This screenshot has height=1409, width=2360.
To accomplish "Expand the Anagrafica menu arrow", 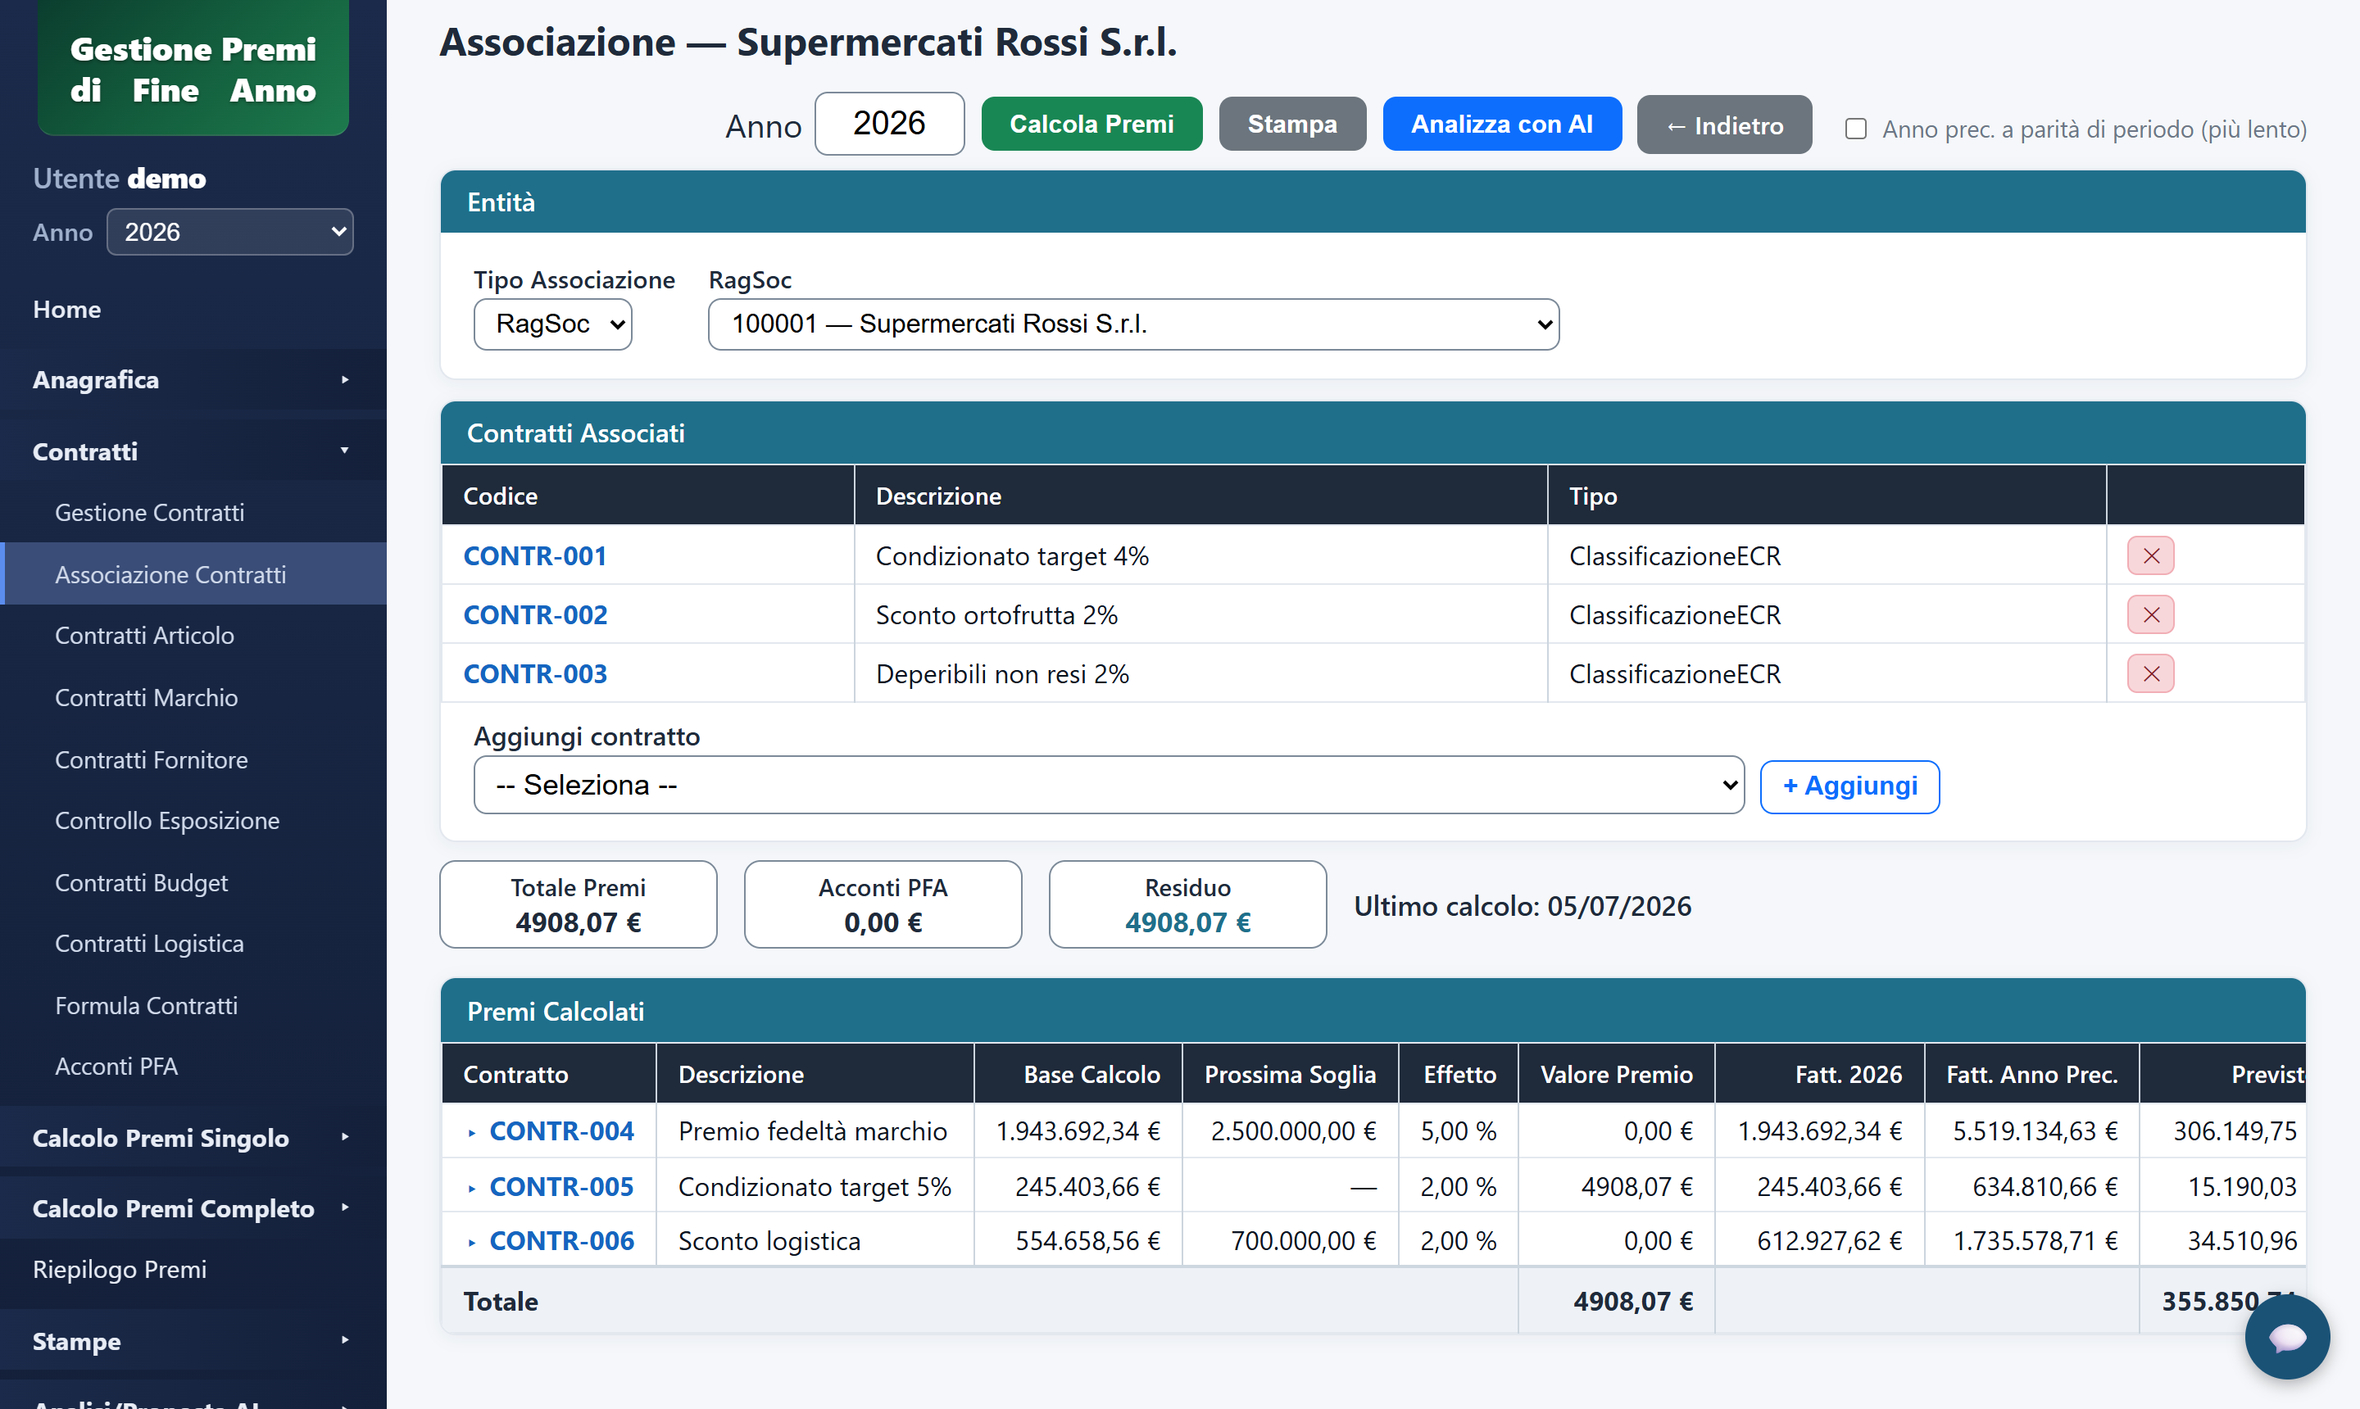I will [x=345, y=380].
